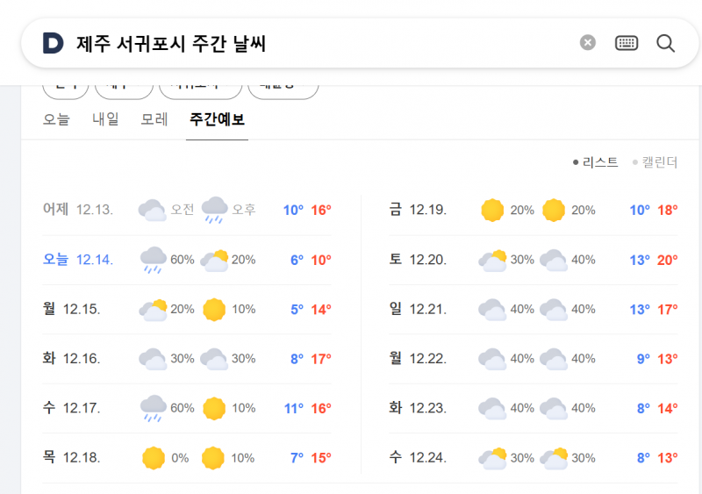Click the morning sun icon for 12.19.
The image size is (702, 494).
pos(492,210)
